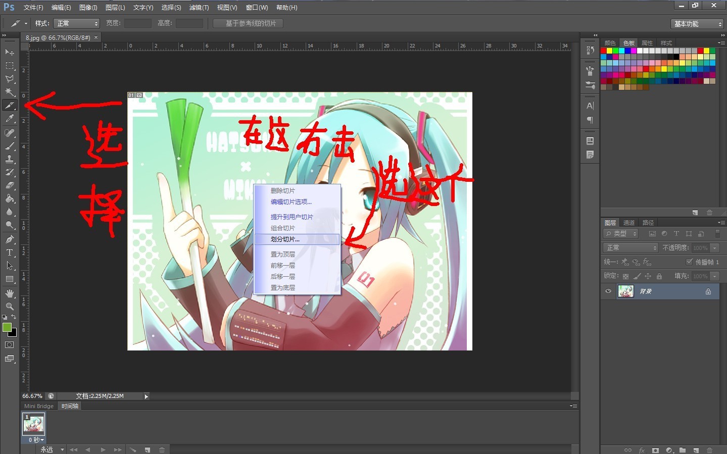This screenshot has height=454, width=727.
Task: Select frame 1 thumbnail in timeline
Action: click(34, 424)
